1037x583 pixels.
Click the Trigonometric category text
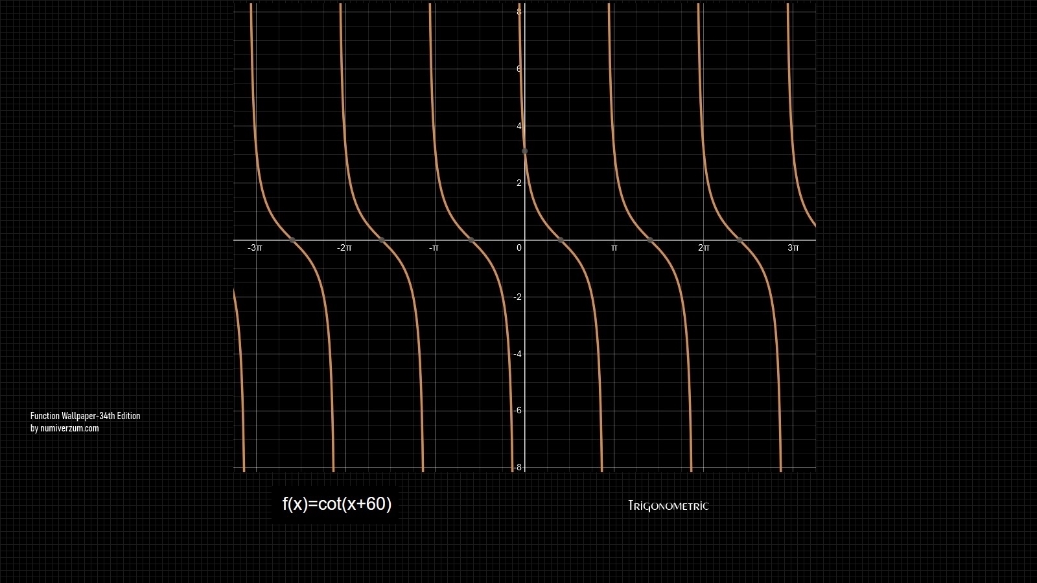(x=668, y=506)
